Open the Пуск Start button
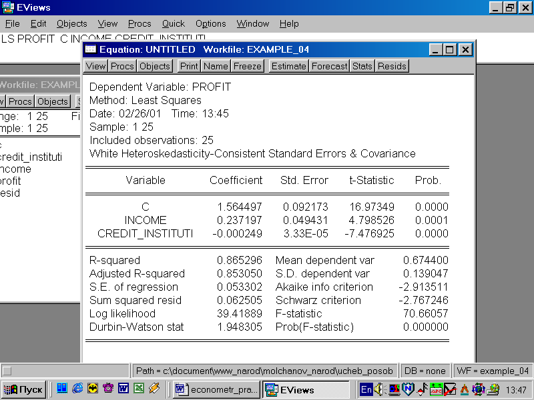The width and height of the screenshot is (534, 400). [x=23, y=389]
